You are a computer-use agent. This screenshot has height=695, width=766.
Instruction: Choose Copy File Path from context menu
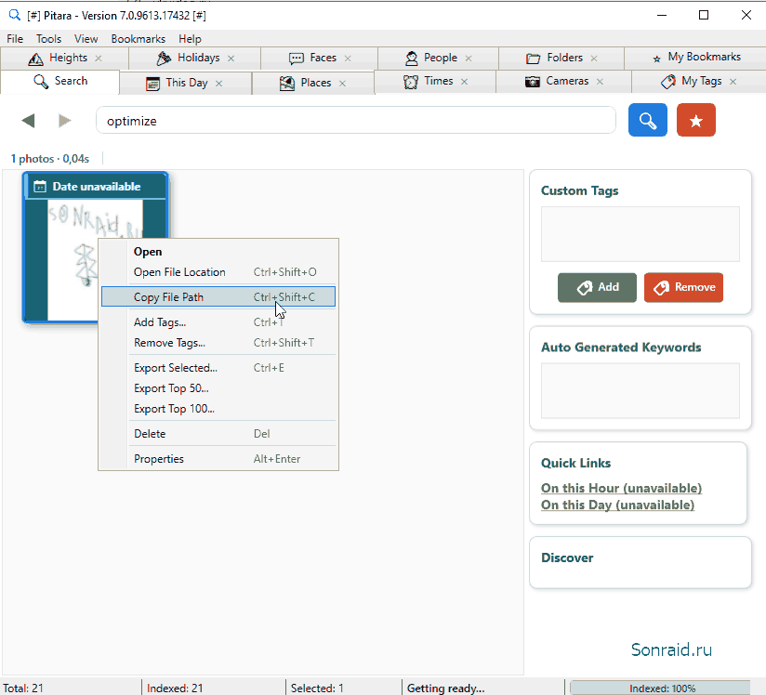point(218,296)
